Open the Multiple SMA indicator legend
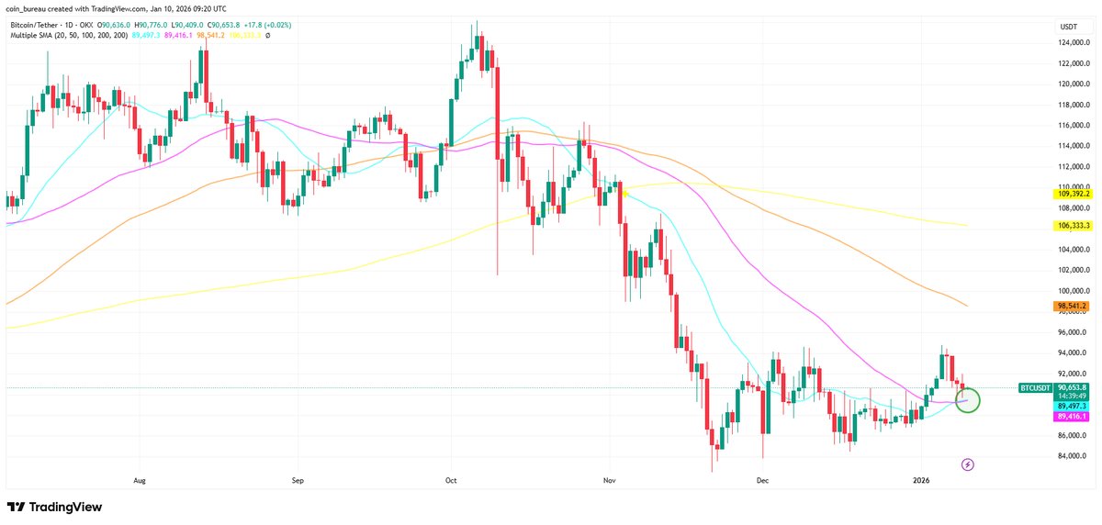The width and height of the screenshot is (1102, 525). click(47, 34)
